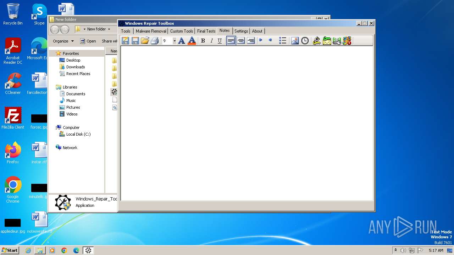This screenshot has height=255, width=454.
Task: Select Local Disk (C:) in navigation pane
Action: (78, 134)
